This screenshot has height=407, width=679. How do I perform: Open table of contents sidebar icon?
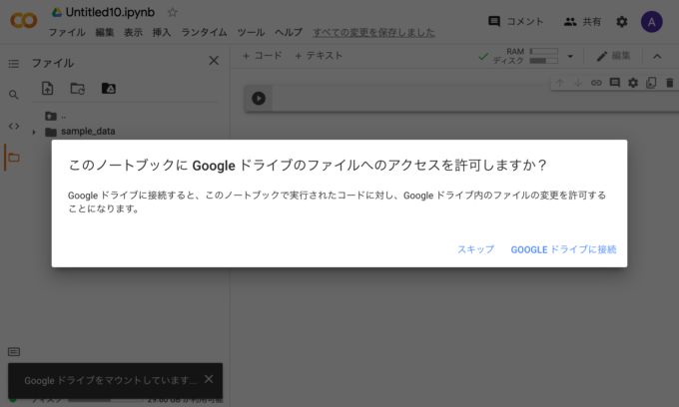[x=14, y=64]
